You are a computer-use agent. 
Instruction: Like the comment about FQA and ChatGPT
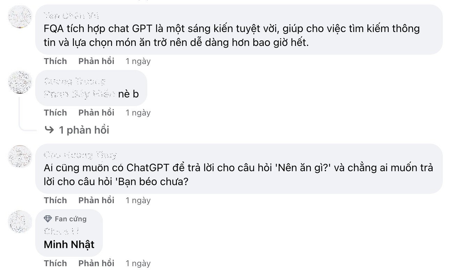[x=55, y=61]
